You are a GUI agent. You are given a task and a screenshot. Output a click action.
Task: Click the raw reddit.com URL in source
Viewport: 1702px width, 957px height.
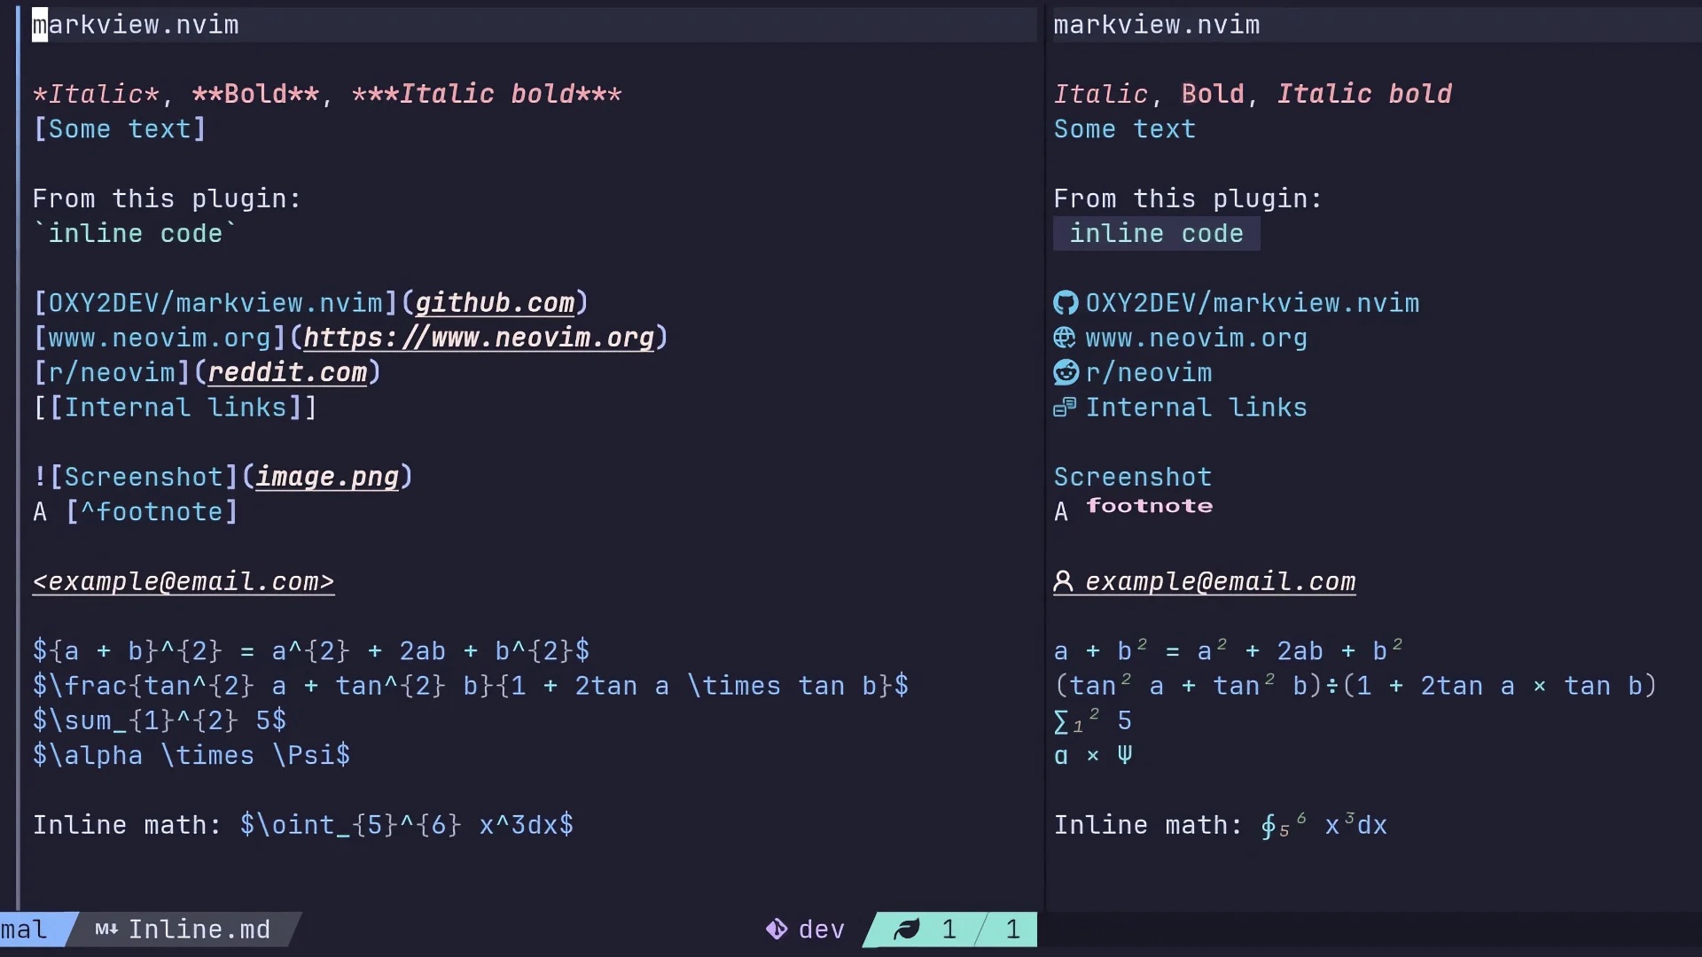[x=287, y=372]
